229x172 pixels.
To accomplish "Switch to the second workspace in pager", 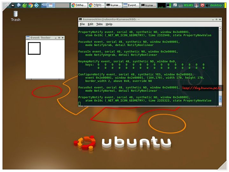I will click(x=51, y=5).
